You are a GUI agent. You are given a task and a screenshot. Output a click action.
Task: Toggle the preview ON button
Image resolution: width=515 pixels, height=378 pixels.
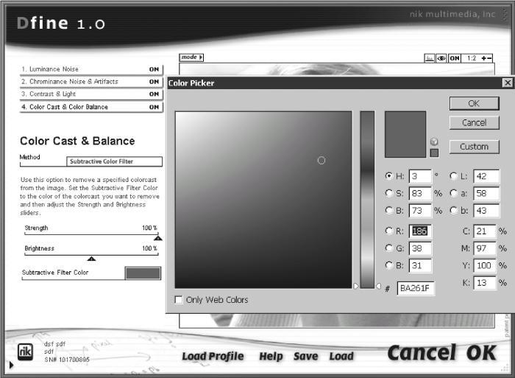coord(455,58)
